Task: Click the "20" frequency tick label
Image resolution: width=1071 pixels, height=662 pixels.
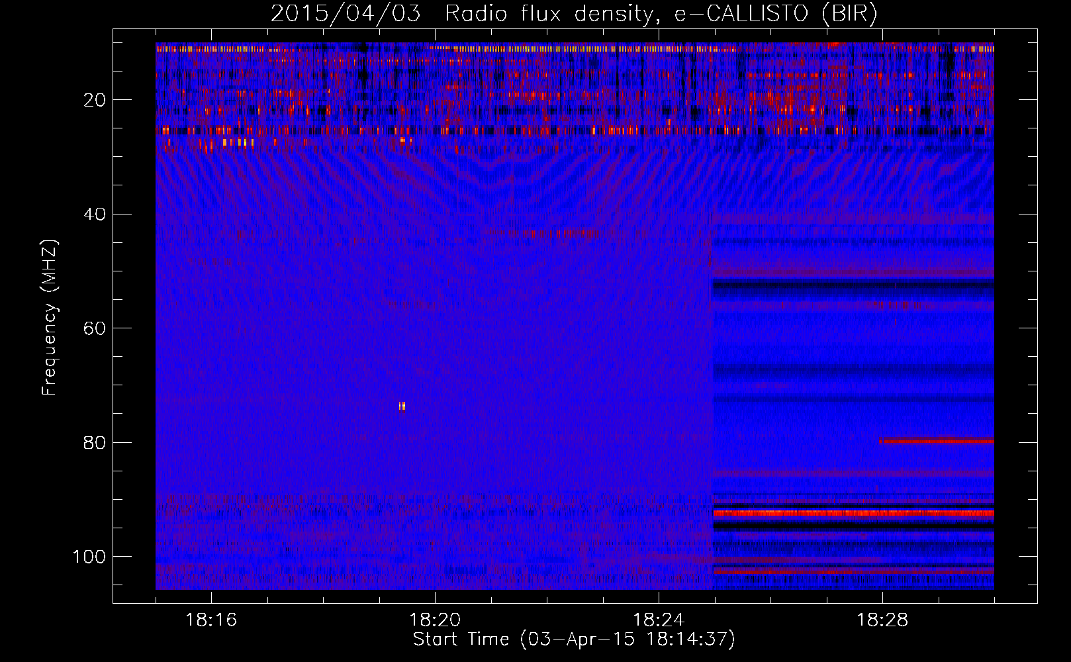Action: [x=95, y=100]
